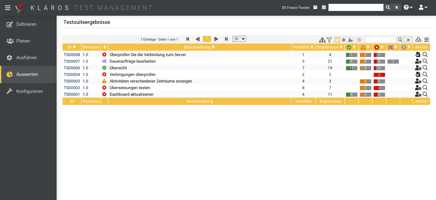Viewport: 436px width, 200px height.
Task: Open test suite TS00004 link
Action: (x=72, y=75)
